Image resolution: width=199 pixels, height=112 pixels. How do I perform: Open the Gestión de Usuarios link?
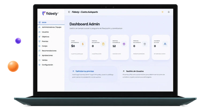(135, 71)
